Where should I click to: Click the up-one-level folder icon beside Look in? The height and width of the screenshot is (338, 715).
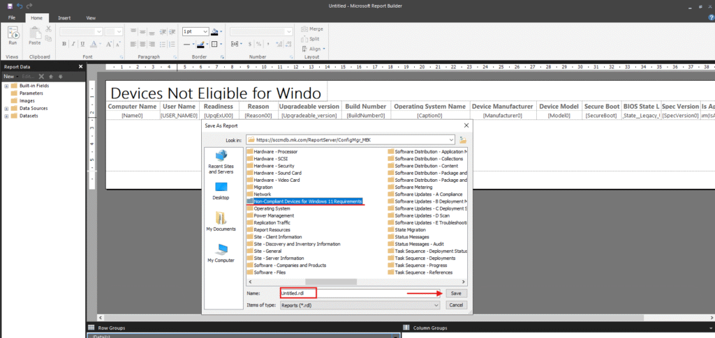pos(462,140)
